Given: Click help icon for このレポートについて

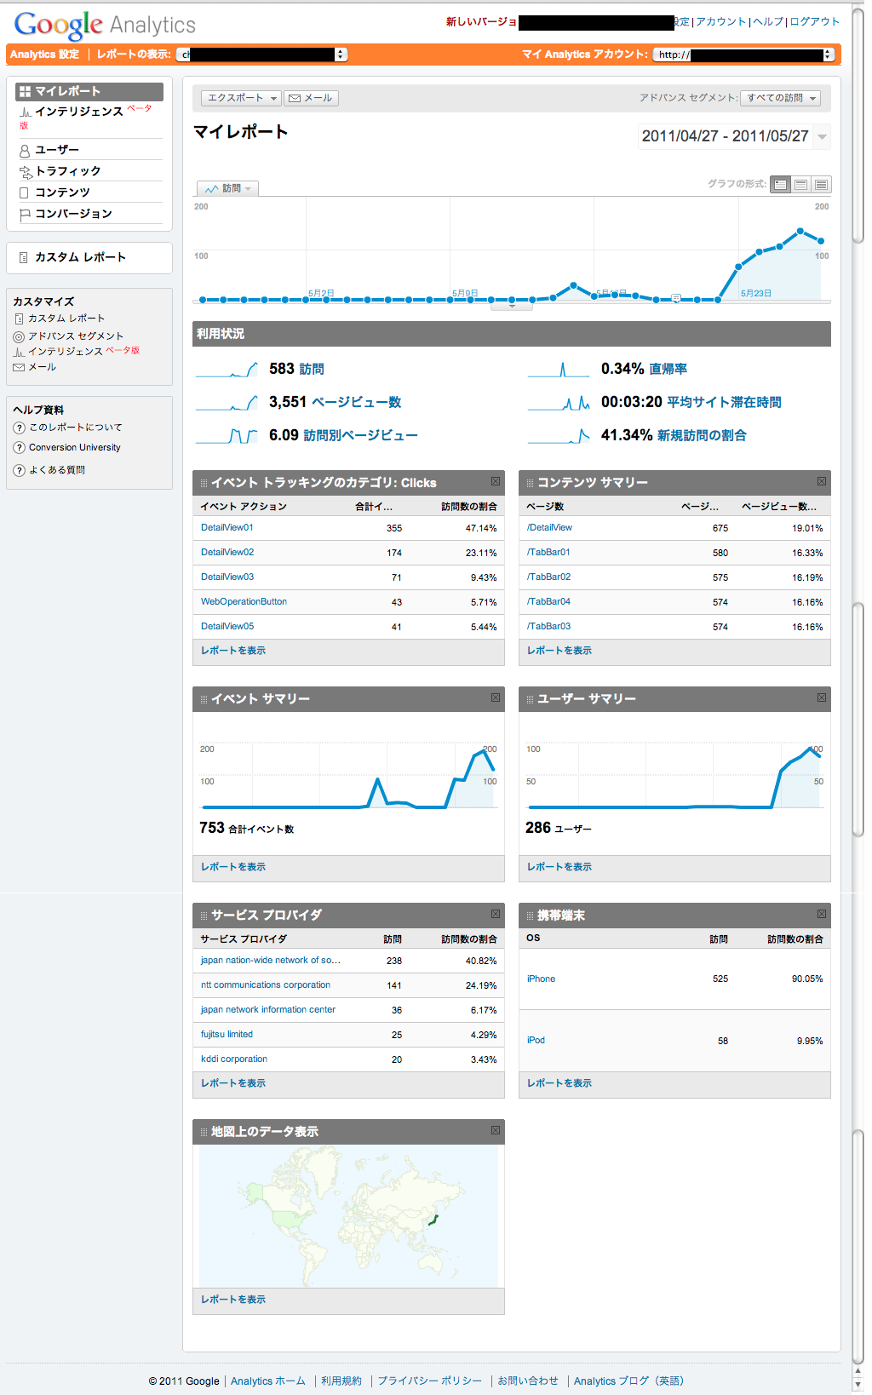Looking at the screenshot, I should (x=19, y=428).
